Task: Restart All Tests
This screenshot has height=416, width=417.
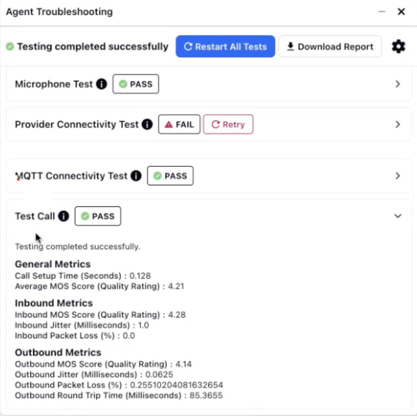Action: (225, 47)
